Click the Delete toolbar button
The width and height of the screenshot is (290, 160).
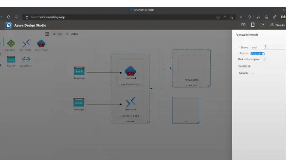[72, 34]
